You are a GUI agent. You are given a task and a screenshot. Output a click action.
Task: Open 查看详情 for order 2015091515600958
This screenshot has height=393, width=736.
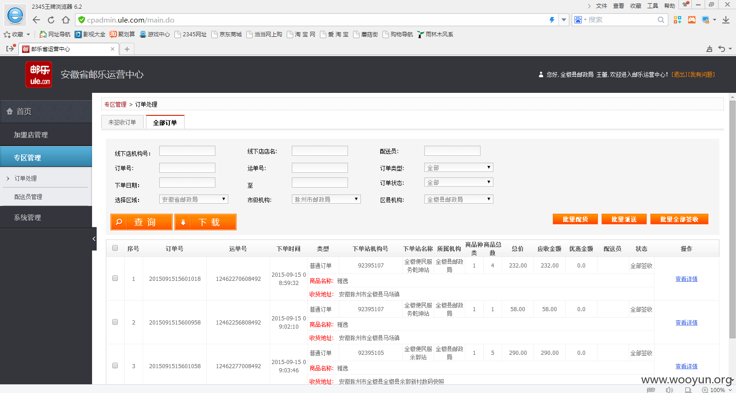click(x=686, y=323)
